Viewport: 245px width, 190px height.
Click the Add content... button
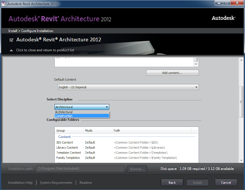tap(172, 73)
